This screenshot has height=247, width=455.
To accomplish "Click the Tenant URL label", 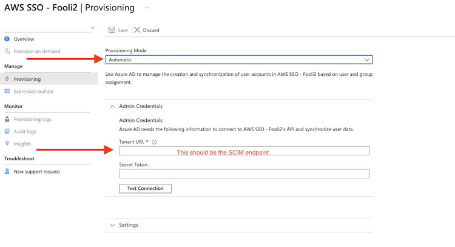I will [x=132, y=141].
